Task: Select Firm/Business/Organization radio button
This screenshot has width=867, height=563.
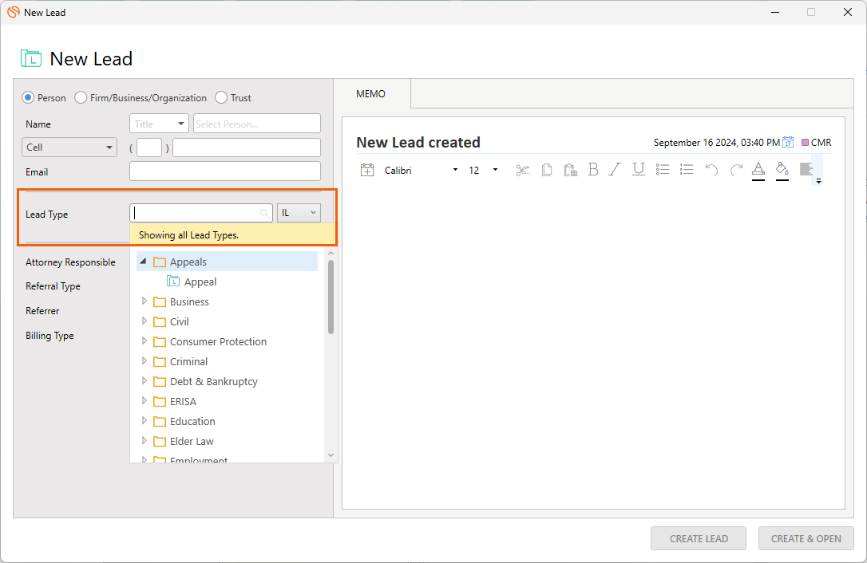Action: [81, 98]
